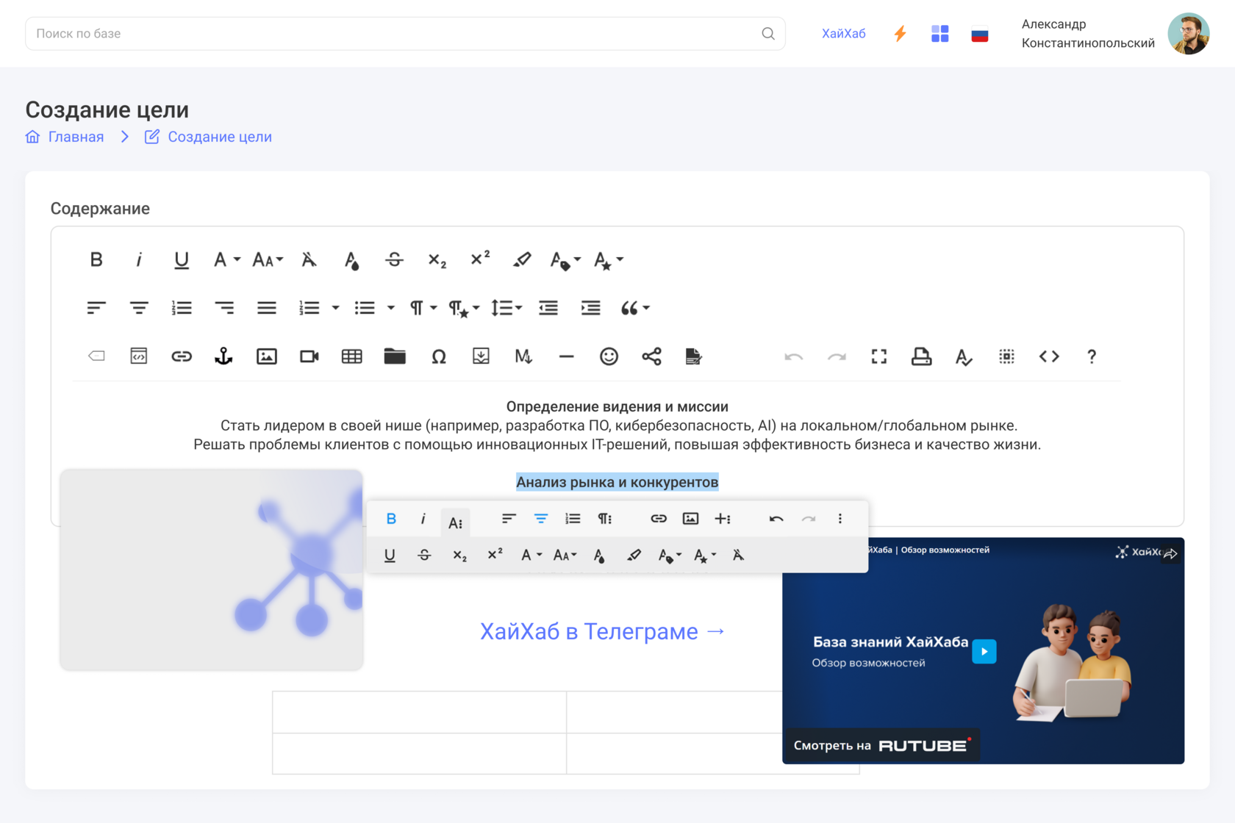The height and width of the screenshot is (823, 1235).
Task: Focus the Поиск по базе search field
Action: (405, 34)
